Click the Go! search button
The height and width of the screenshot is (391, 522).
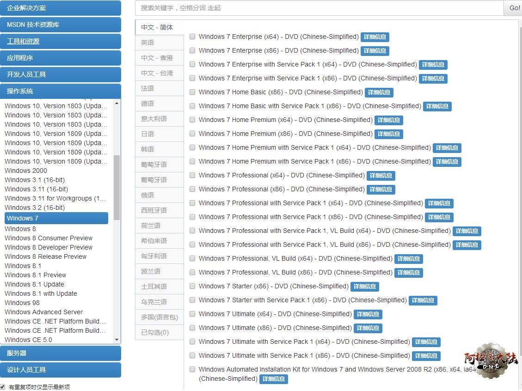point(514,8)
